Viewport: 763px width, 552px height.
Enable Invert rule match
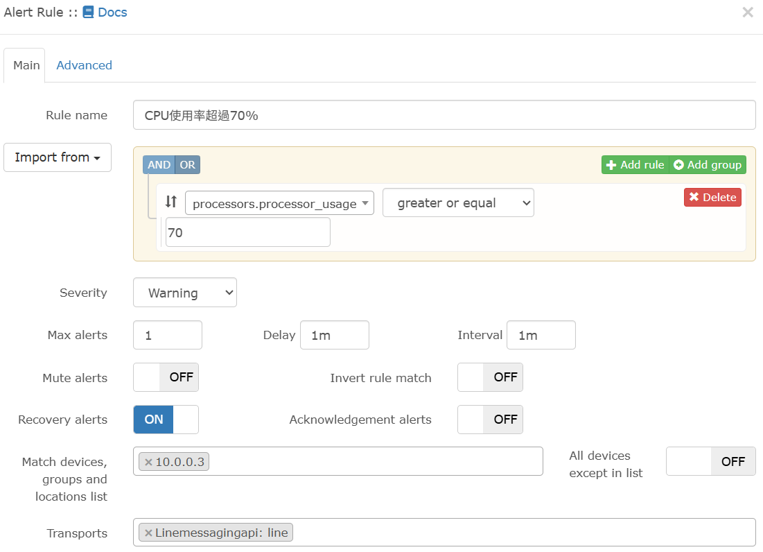(x=490, y=377)
